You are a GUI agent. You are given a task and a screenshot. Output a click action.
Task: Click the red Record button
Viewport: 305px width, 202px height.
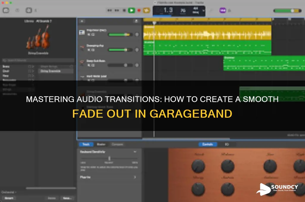139,10
